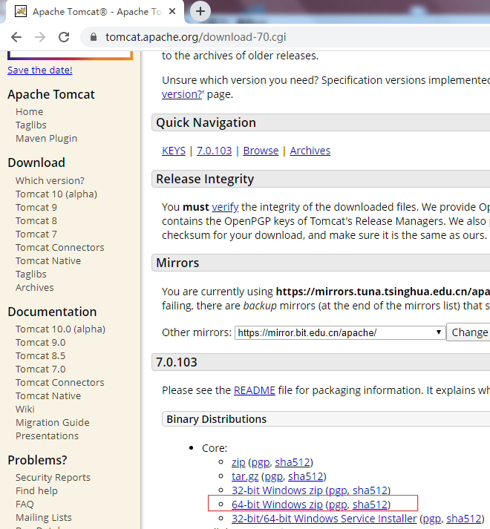Viewport: 490px width, 529px height.
Task: Open Tomcat 9 download page
Action: point(36,207)
